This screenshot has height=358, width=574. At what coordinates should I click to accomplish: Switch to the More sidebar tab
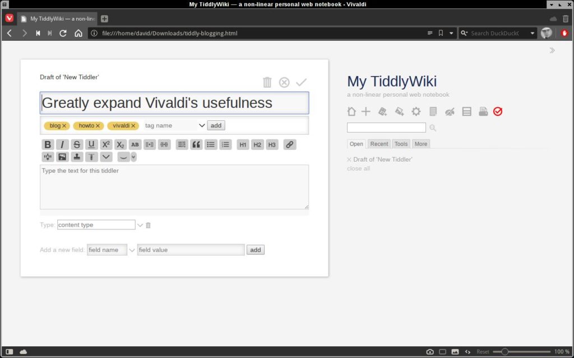[420, 144]
